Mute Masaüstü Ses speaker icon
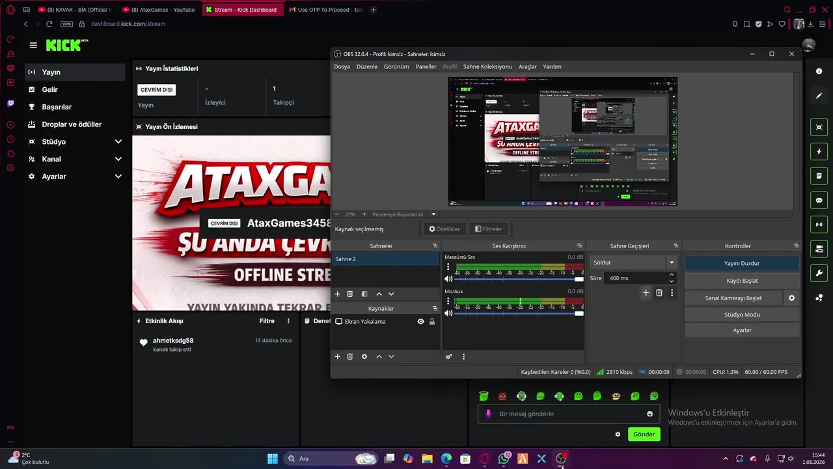This screenshot has width=833, height=469. (x=448, y=279)
